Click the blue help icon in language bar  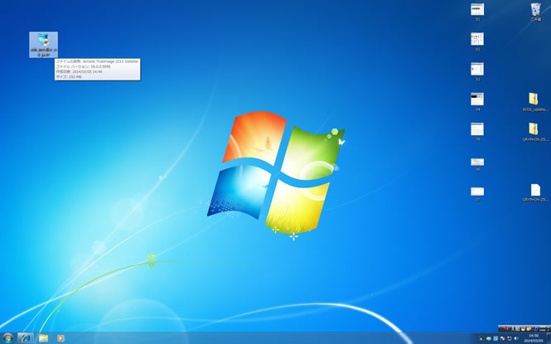coord(535,328)
